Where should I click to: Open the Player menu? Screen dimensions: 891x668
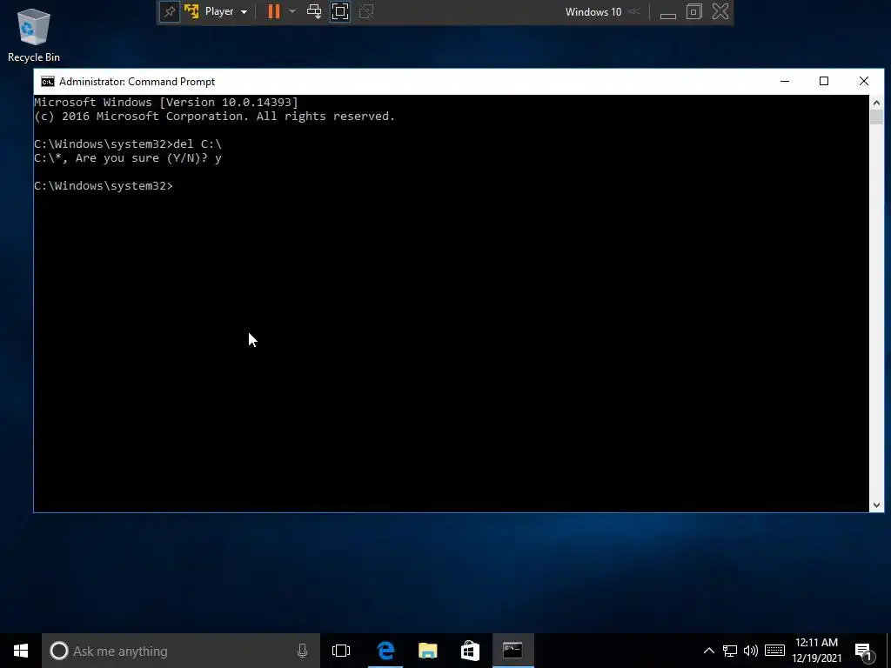tap(218, 11)
